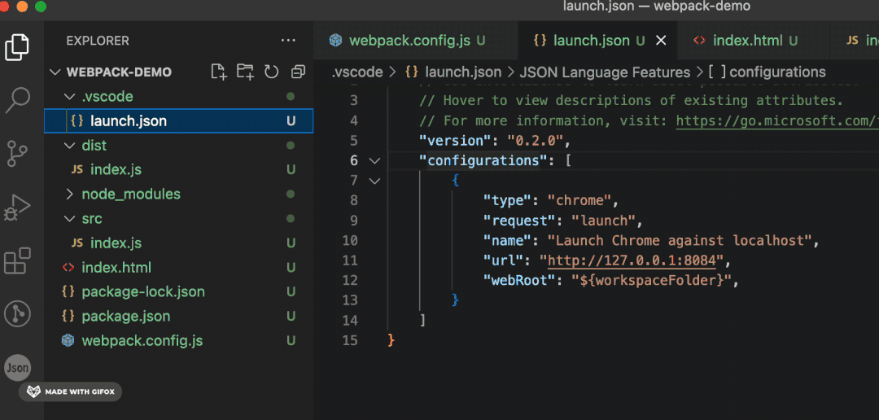Image resolution: width=879 pixels, height=420 pixels.
Task: Click JSON braces icon on launch.json tab
Action: tap(540, 41)
